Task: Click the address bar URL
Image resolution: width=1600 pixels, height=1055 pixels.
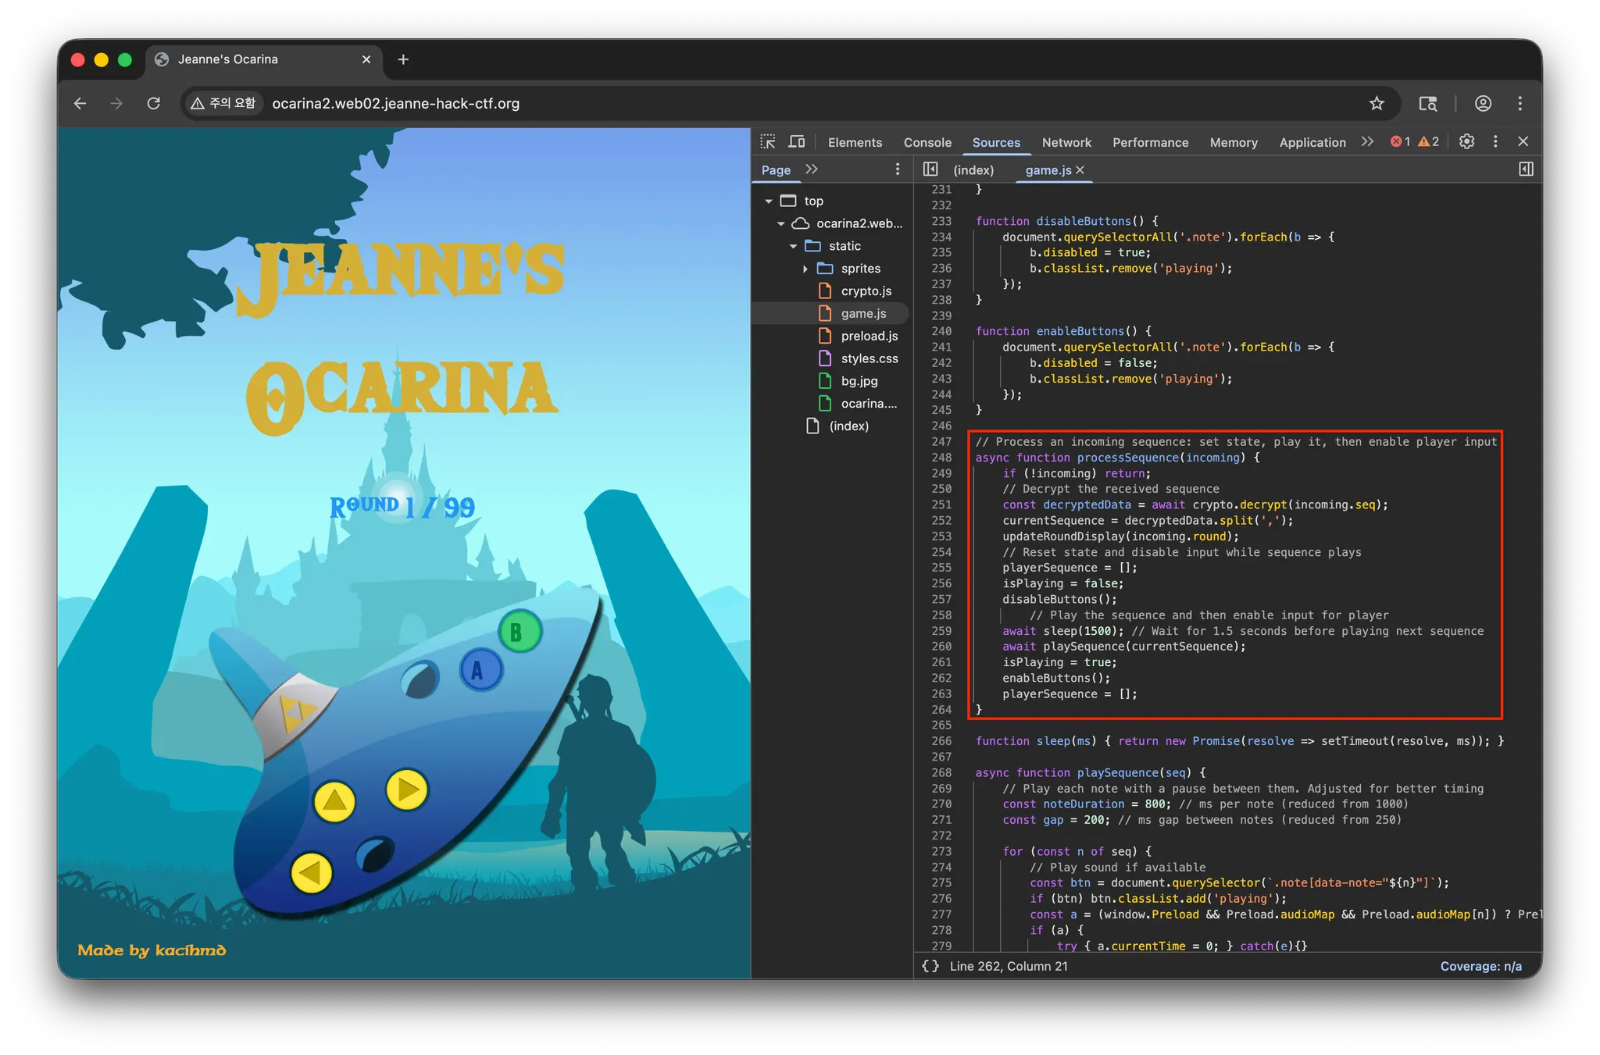Action: (x=395, y=103)
